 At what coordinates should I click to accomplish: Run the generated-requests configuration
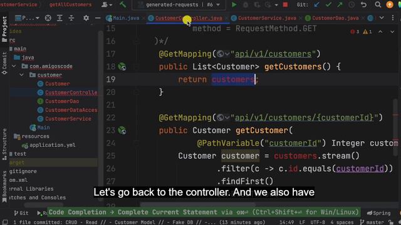tap(234, 4)
